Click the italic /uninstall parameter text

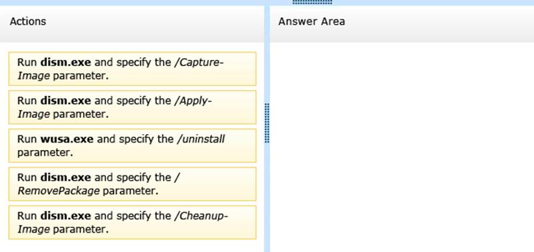[x=201, y=139]
